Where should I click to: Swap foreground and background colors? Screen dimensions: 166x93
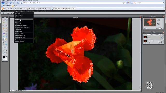pos(6,56)
